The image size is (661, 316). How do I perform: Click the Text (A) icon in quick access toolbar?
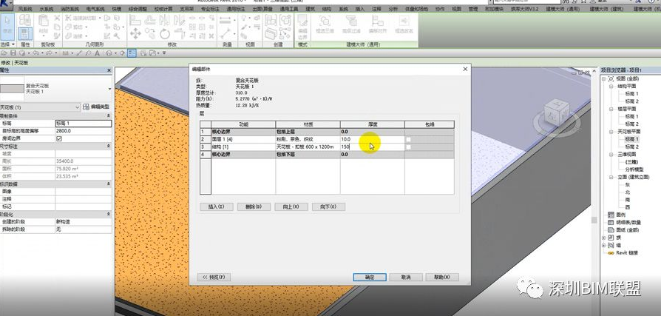(97, 53)
